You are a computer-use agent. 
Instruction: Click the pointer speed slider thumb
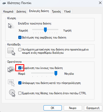click(x=45, y=30)
